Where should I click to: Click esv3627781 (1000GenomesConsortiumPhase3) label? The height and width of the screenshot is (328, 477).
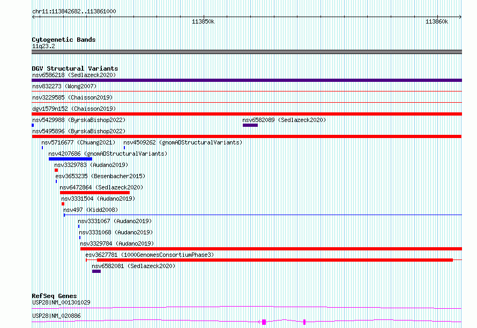pyautogui.click(x=150, y=255)
